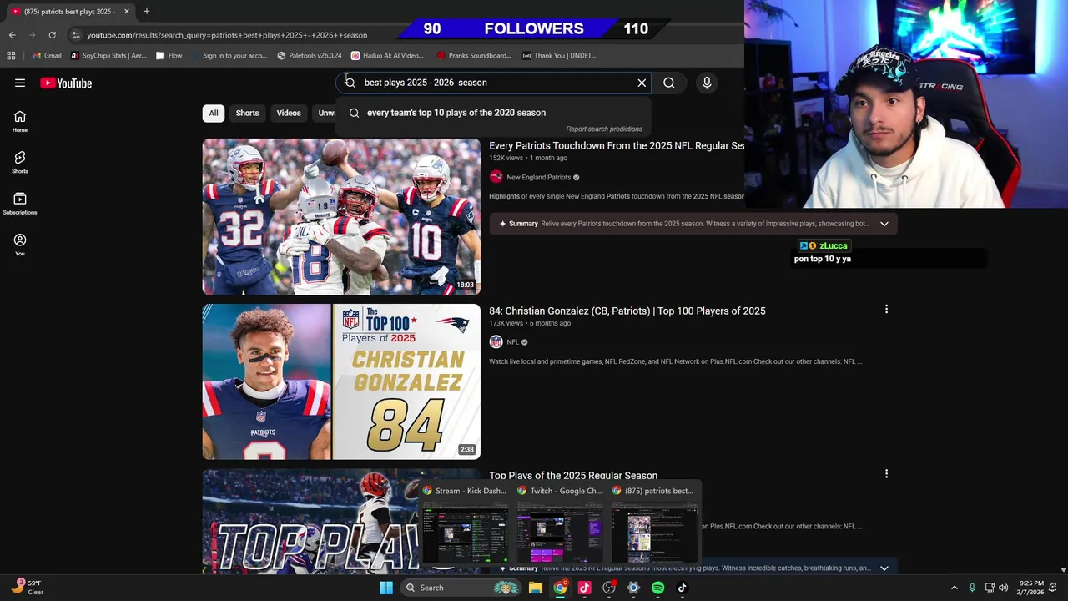This screenshot has height=601, width=1068.
Task: Click the taskbar Search box
Action: click(x=461, y=588)
